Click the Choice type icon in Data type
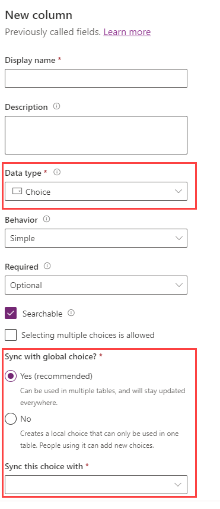This screenshot has width=220, height=509. tap(17, 191)
